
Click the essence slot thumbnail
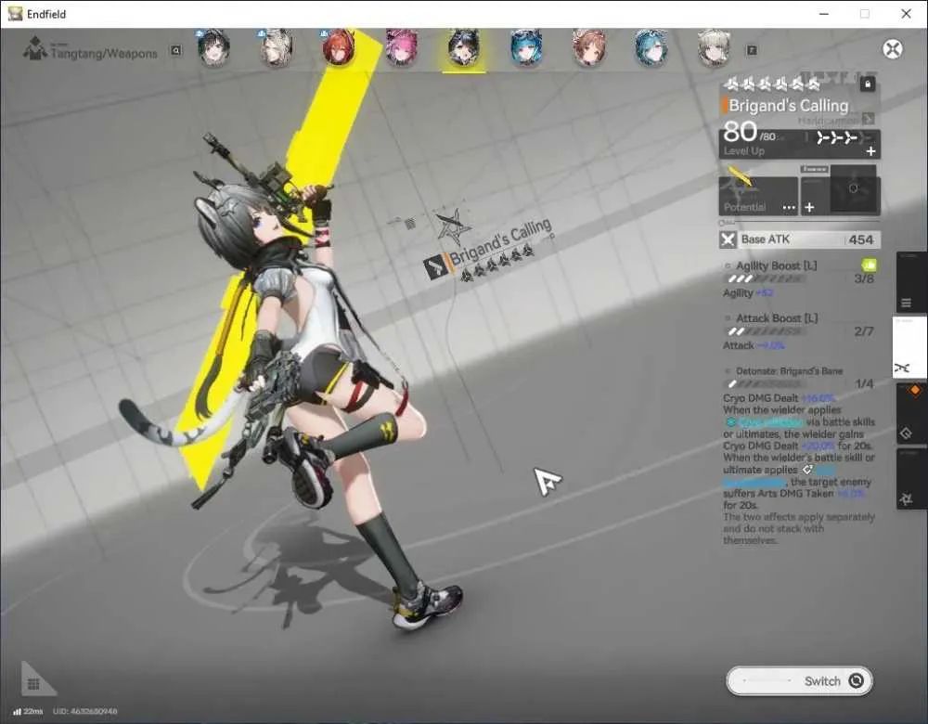tap(853, 188)
